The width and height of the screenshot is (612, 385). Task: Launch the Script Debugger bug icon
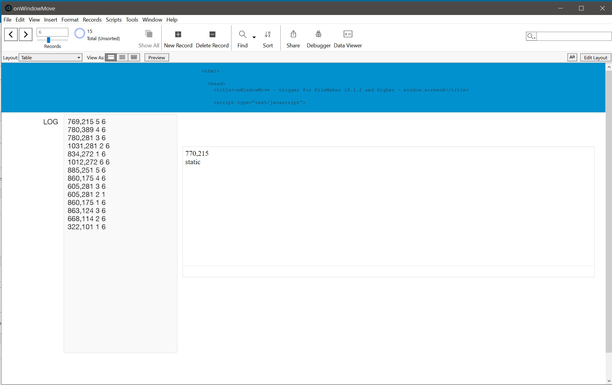[318, 34]
